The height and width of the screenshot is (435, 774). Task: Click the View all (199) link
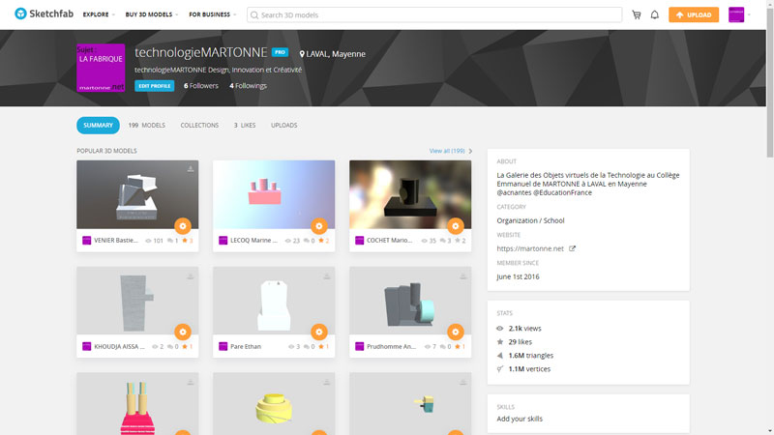point(447,151)
